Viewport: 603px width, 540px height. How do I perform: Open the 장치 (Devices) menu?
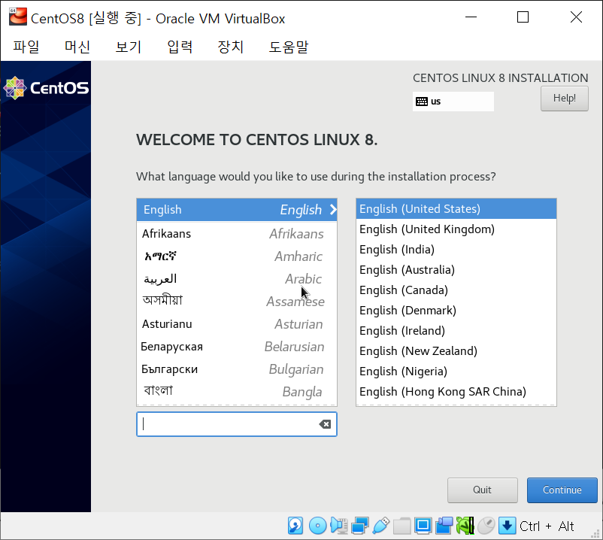click(x=231, y=47)
